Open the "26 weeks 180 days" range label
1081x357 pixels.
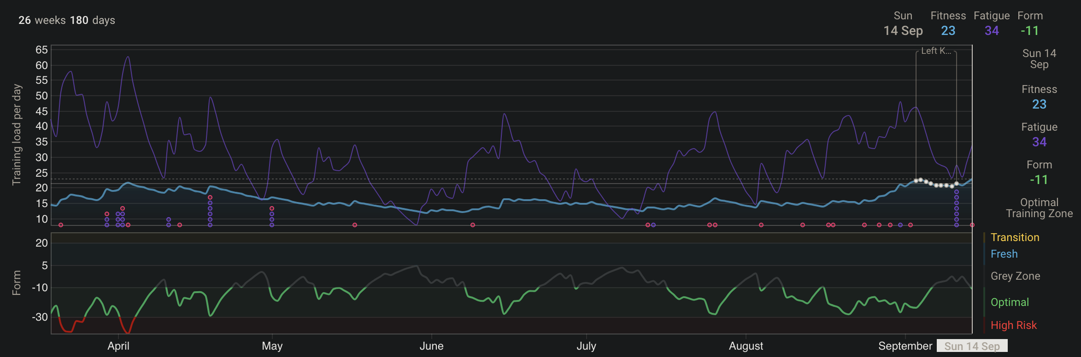[67, 20]
